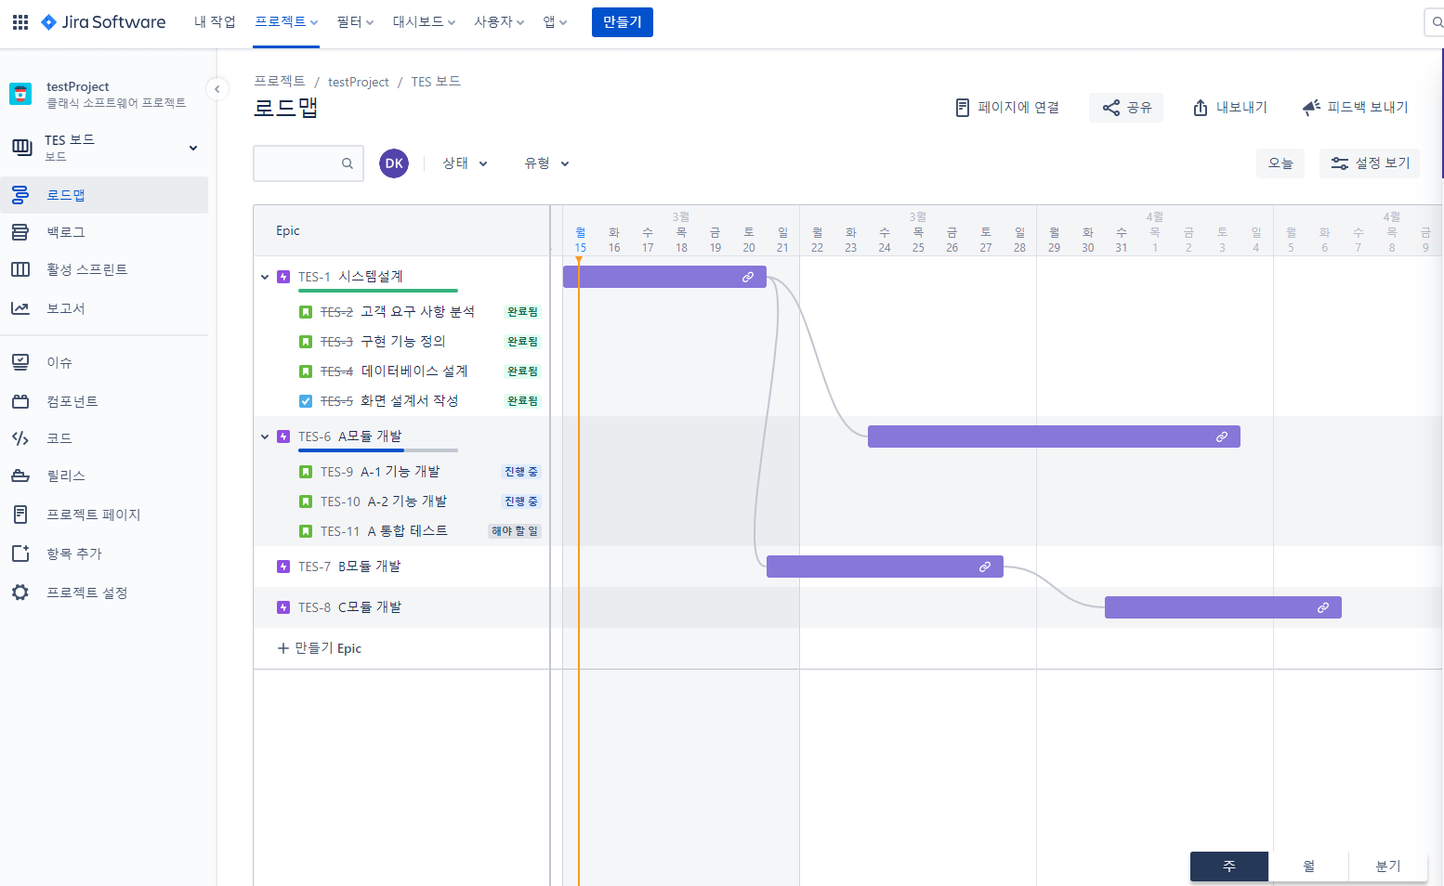The width and height of the screenshot is (1444, 886).
Task: Open the 프로젝트 menu
Action: tap(286, 21)
